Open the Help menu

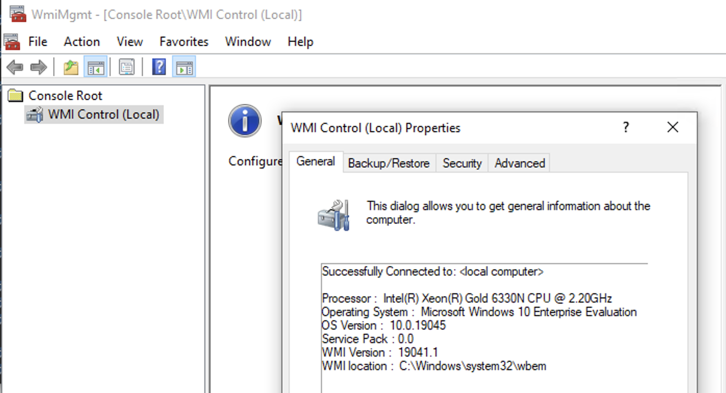tap(301, 42)
